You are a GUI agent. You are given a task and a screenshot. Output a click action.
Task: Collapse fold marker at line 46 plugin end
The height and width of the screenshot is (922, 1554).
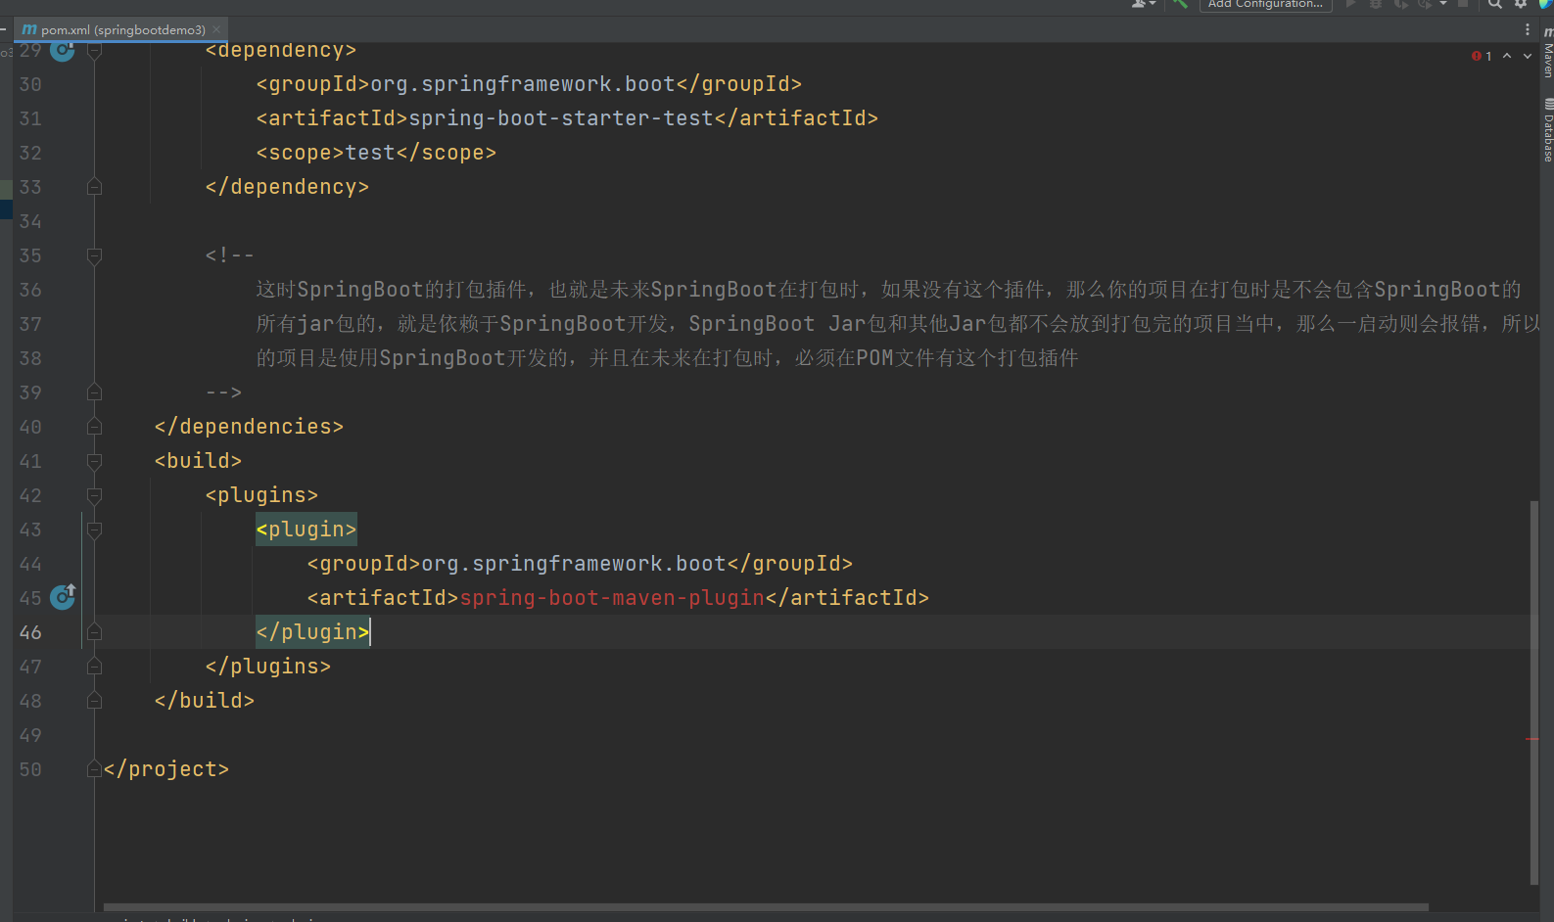(x=94, y=631)
